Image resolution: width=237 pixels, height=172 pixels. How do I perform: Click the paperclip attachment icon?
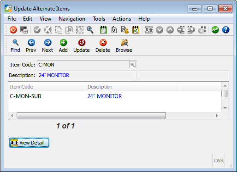pyautogui.click(x=114, y=30)
